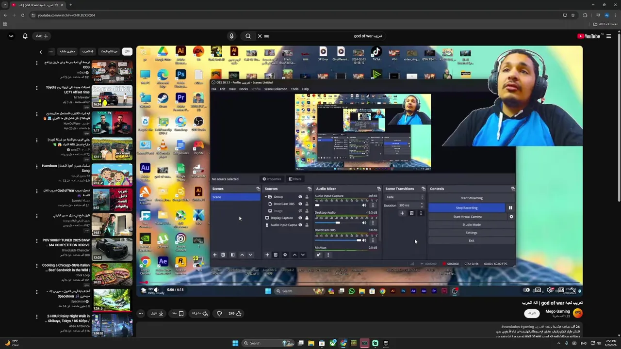Open Chrome three-dot menu

pyautogui.click(x=616, y=15)
